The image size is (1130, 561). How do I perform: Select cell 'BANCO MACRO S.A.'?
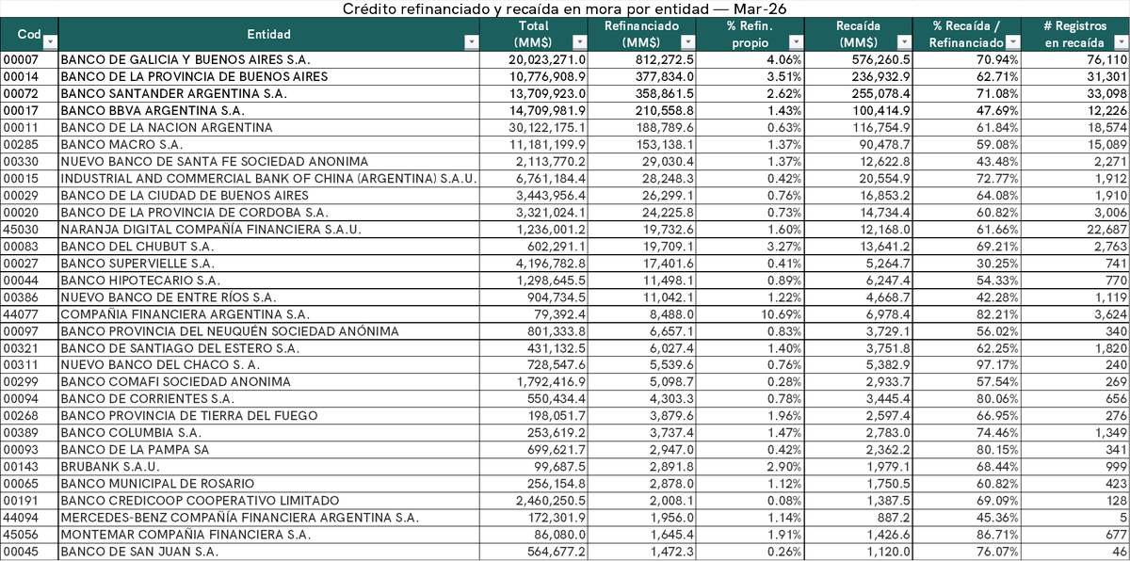pos(269,144)
